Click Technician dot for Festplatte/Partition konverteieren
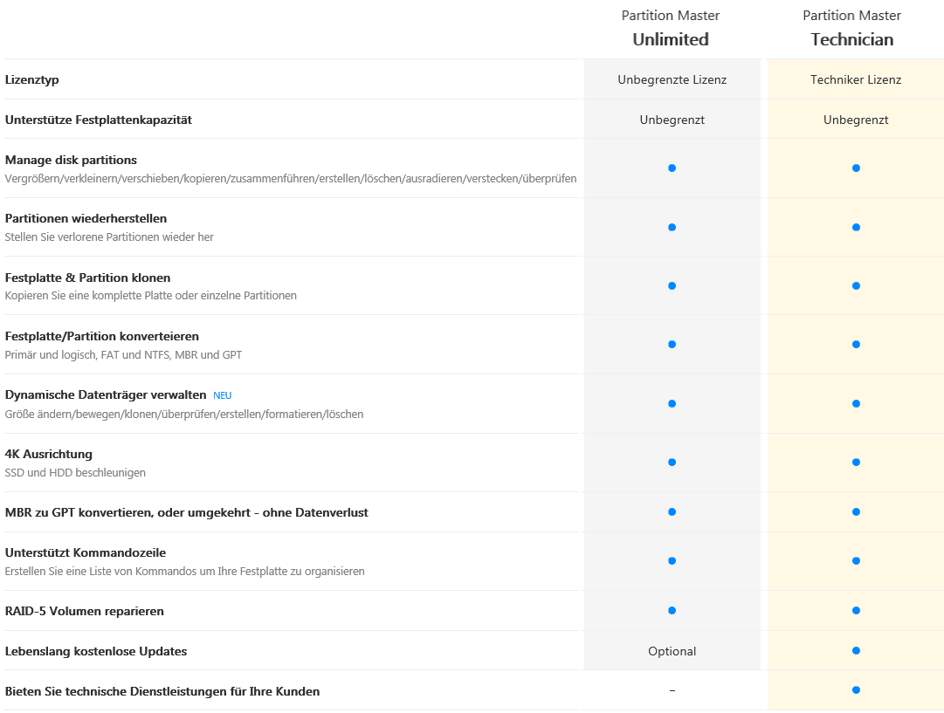Screen dimensions: 944x713 (856, 345)
